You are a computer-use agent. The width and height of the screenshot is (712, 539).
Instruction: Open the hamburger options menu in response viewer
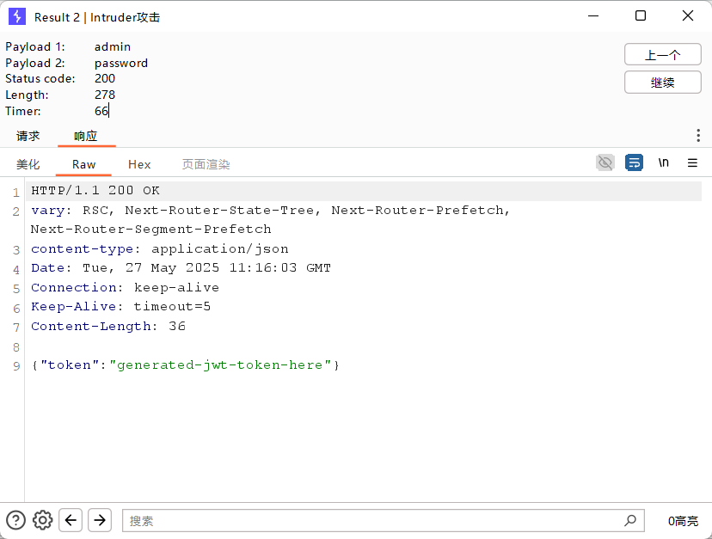[692, 162]
